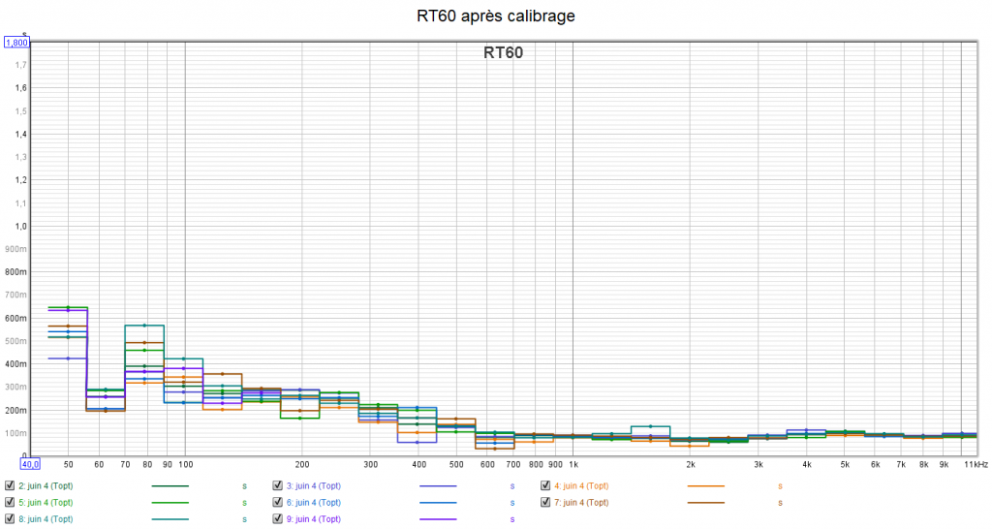Click the bright green line swatch for trace 5

pyautogui.click(x=170, y=503)
